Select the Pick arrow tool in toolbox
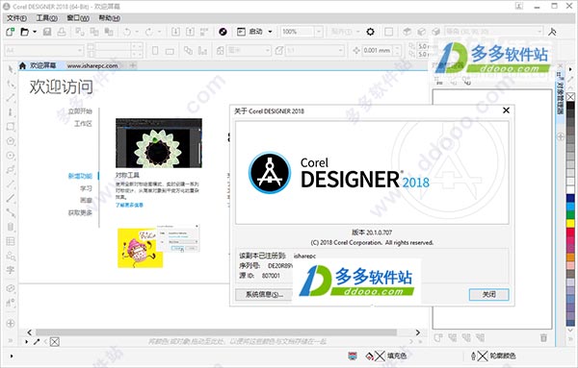The image size is (578, 368). point(11,69)
